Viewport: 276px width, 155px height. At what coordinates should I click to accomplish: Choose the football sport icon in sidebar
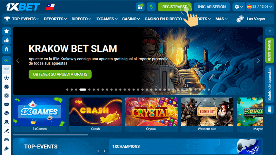coord(7,78)
